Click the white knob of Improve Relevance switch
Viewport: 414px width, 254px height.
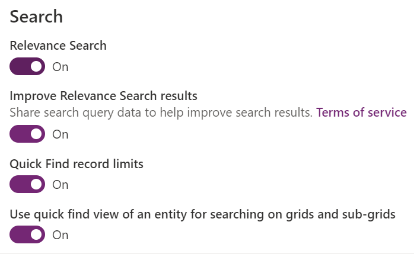[x=37, y=134]
